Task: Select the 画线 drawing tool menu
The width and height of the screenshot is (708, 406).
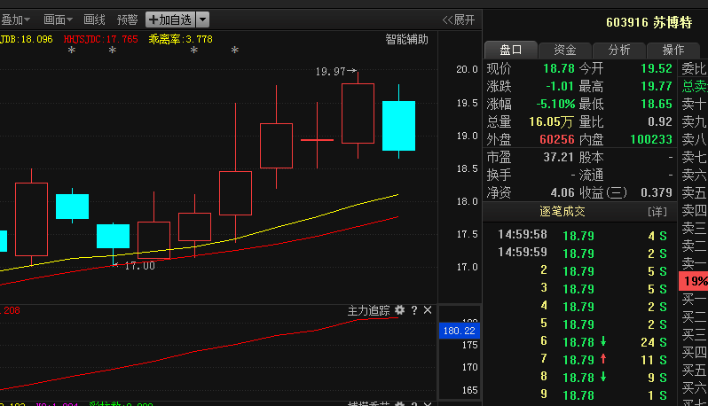Action: point(94,20)
